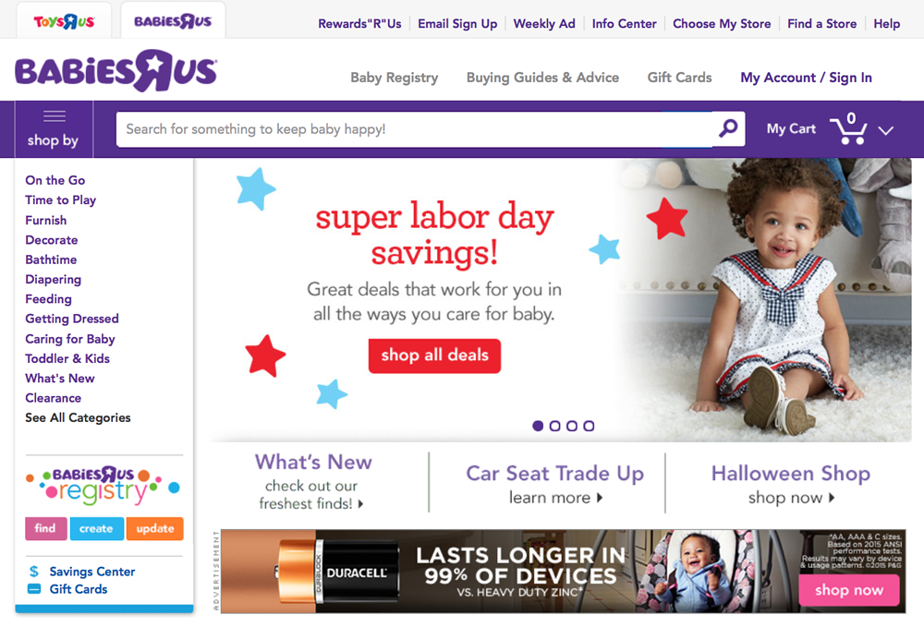Click the Gift Cards card icon in sidebar

click(34, 589)
